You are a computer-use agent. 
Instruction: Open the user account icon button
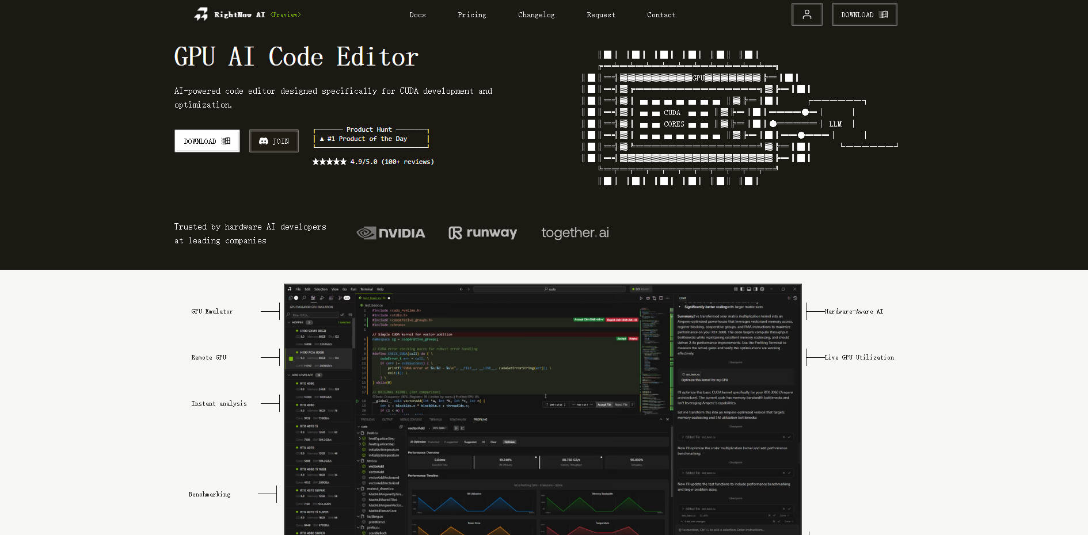pos(807,14)
